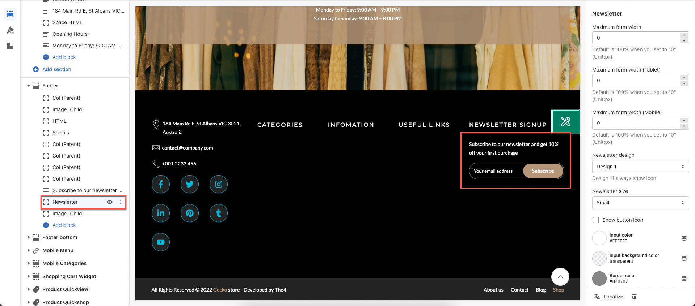Click the YouTube social icon
This screenshot has width=695, height=306.
(161, 242)
